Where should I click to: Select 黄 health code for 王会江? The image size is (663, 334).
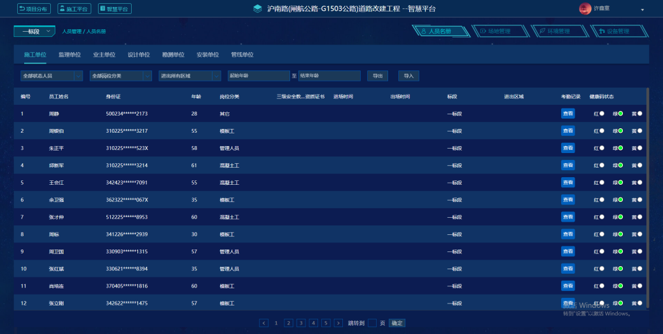[639, 183]
